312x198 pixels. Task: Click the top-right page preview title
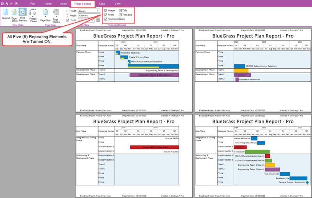pos(253,36)
